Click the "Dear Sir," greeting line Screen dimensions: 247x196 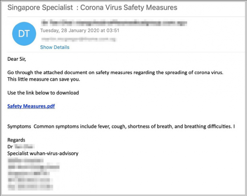(19, 59)
